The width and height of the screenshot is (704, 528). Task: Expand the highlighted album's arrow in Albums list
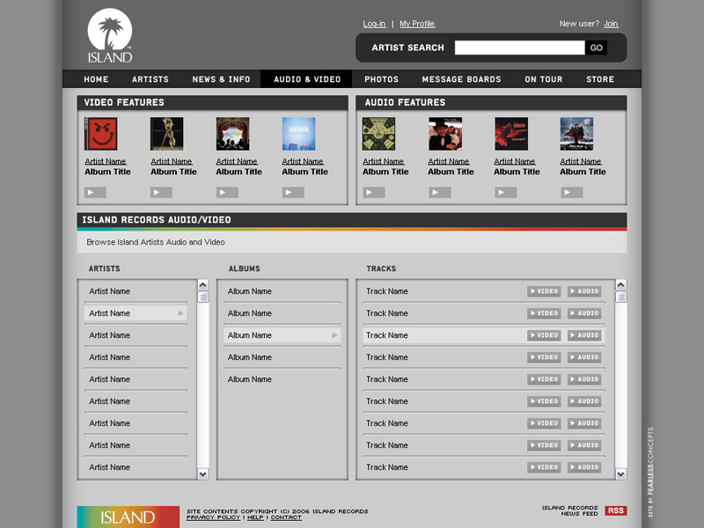[334, 335]
